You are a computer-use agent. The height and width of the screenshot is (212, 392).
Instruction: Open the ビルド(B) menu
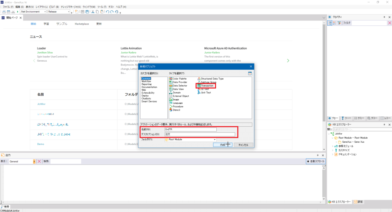tap(54, 7)
